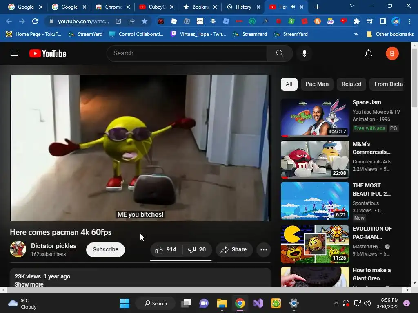Select the From Dictator chip
The width and height of the screenshot is (418, 313).
[x=387, y=84]
